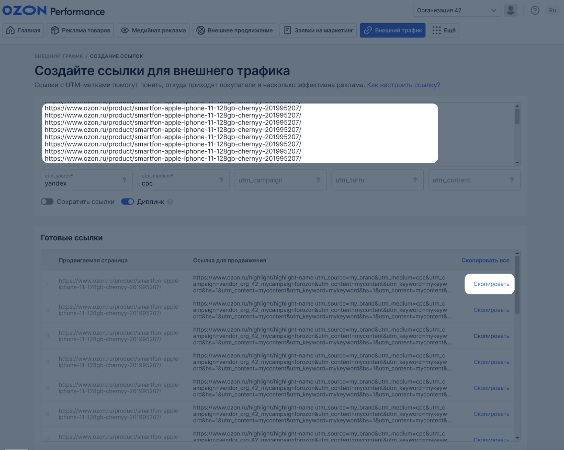
Task: Open the user profile avatar icon
Action: click(511, 10)
